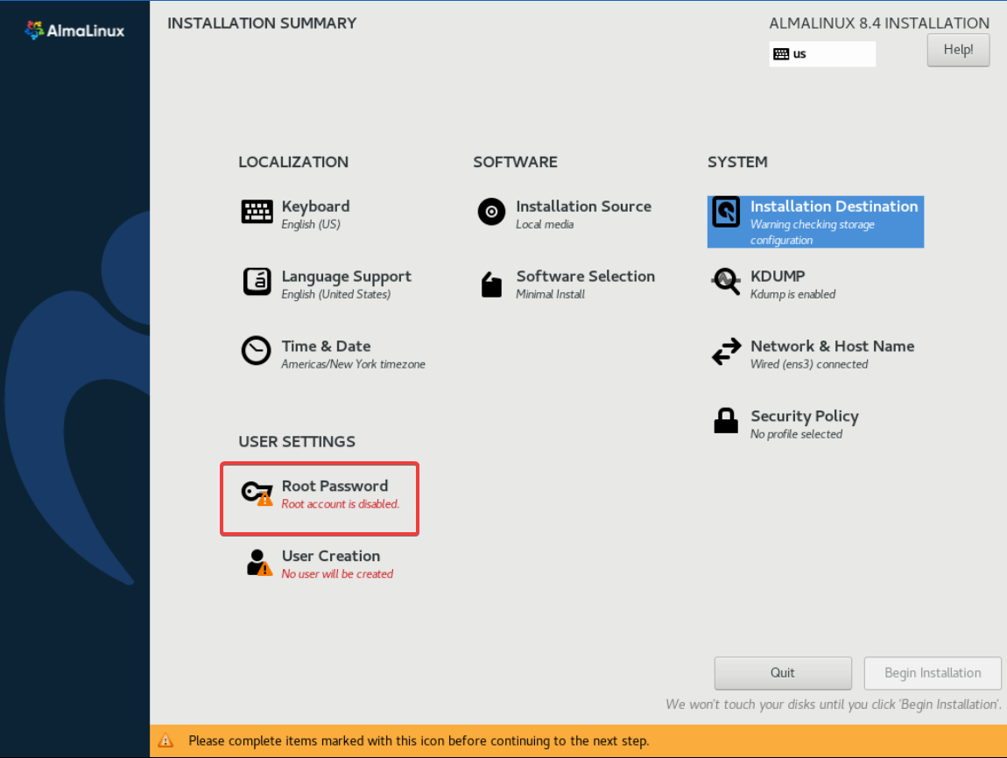Open the "KDUMP" title
Viewport: 1007px width, 758px height.
point(778,276)
